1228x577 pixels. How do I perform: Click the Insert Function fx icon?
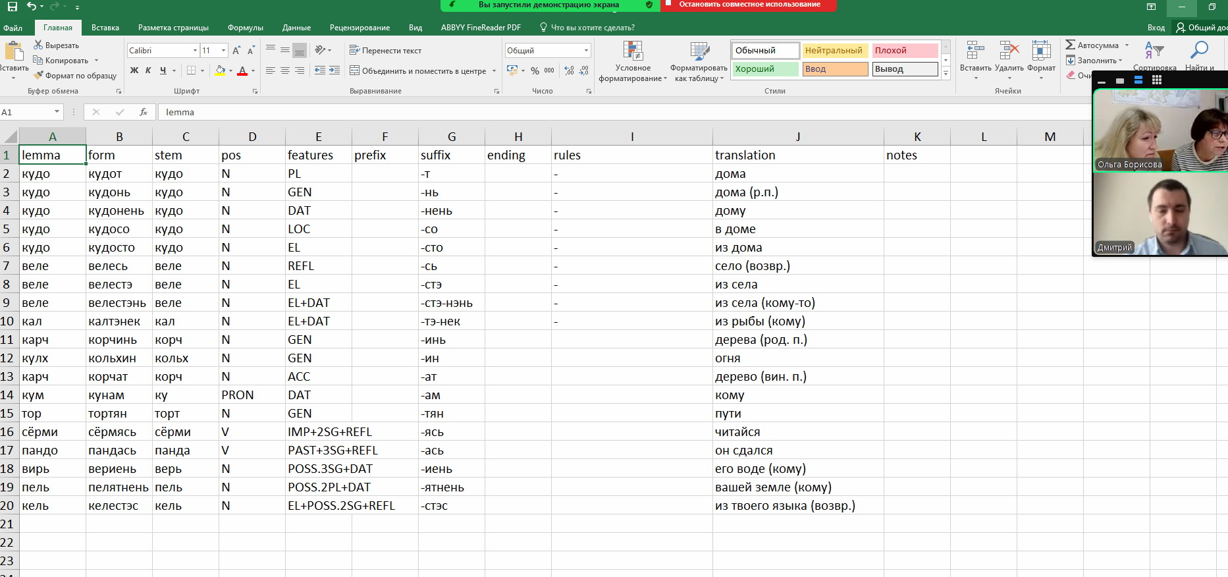(144, 112)
